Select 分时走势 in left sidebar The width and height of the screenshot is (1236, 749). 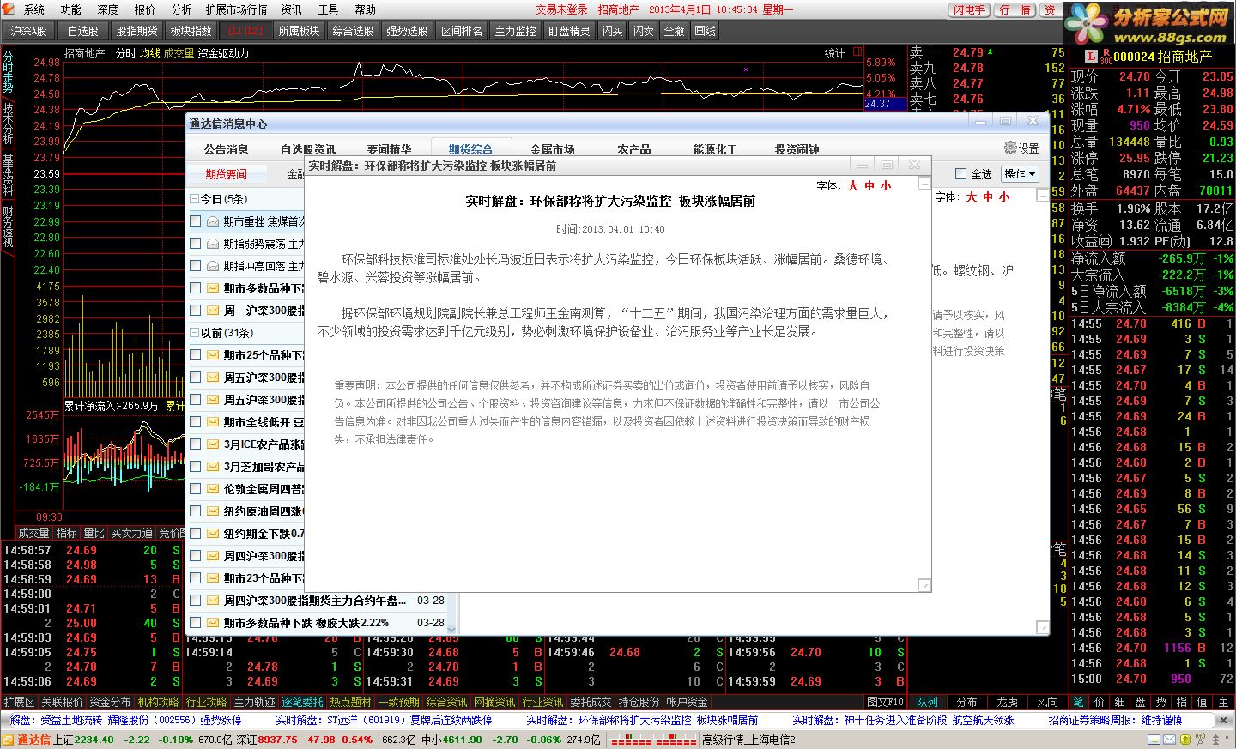click(8, 72)
